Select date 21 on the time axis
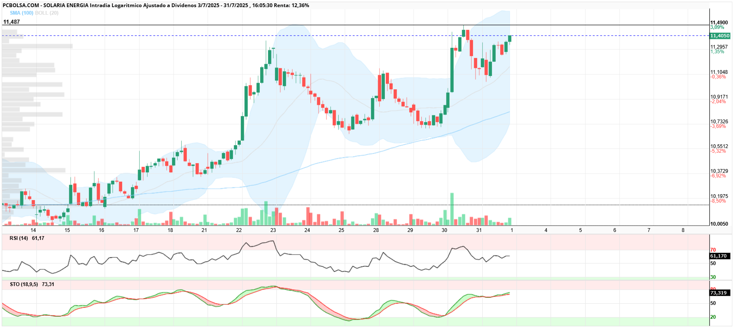The width and height of the screenshot is (734, 328). click(204, 230)
